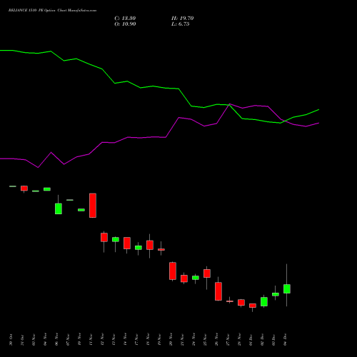Click the 02 Dec date label
This screenshot has width=357, height=357.
tap(262, 340)
